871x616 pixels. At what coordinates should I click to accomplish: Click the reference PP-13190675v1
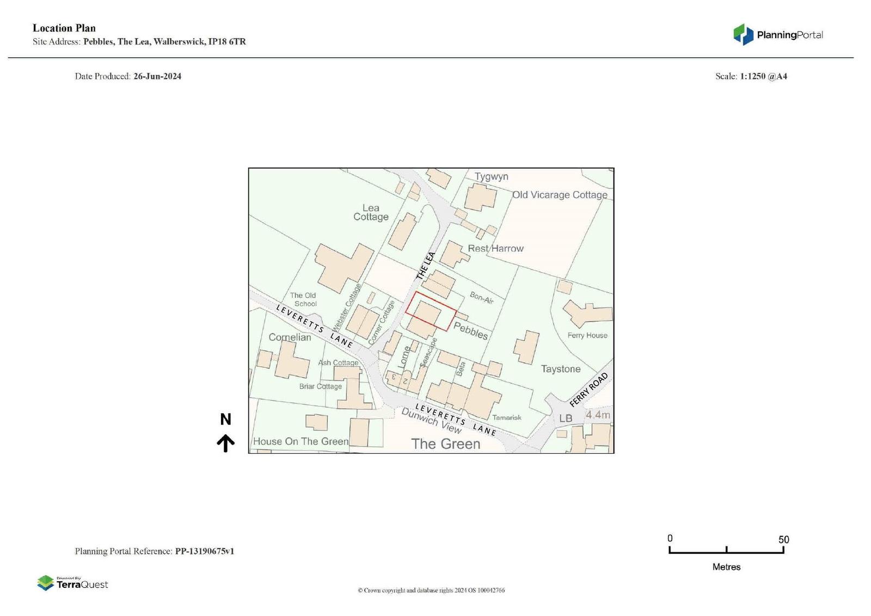pos(204,551)
